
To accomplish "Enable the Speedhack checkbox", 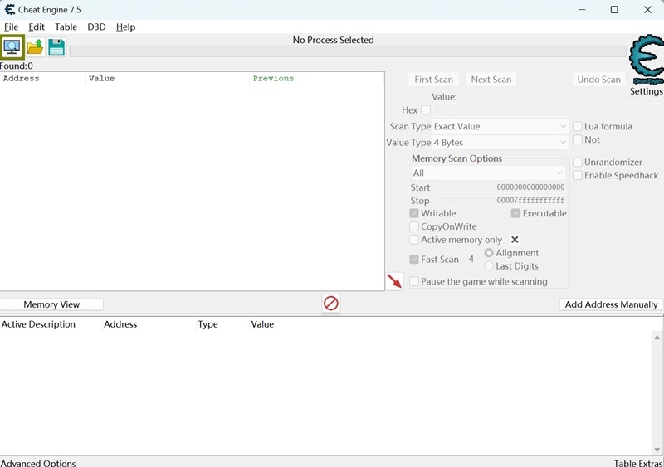I will click(578, 176).
